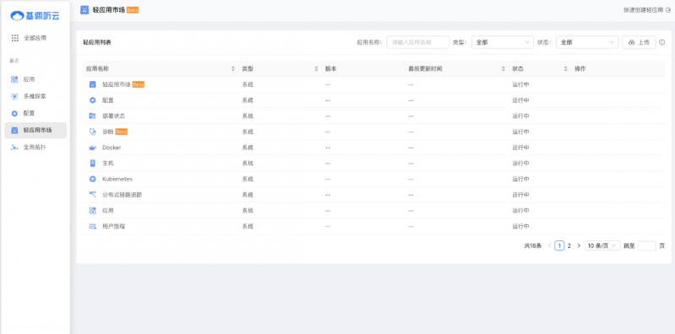The height and width of the screenshot is (334, 675).
Task: Sort by 最后更新时间 column arrows
Action: point(503,69)
